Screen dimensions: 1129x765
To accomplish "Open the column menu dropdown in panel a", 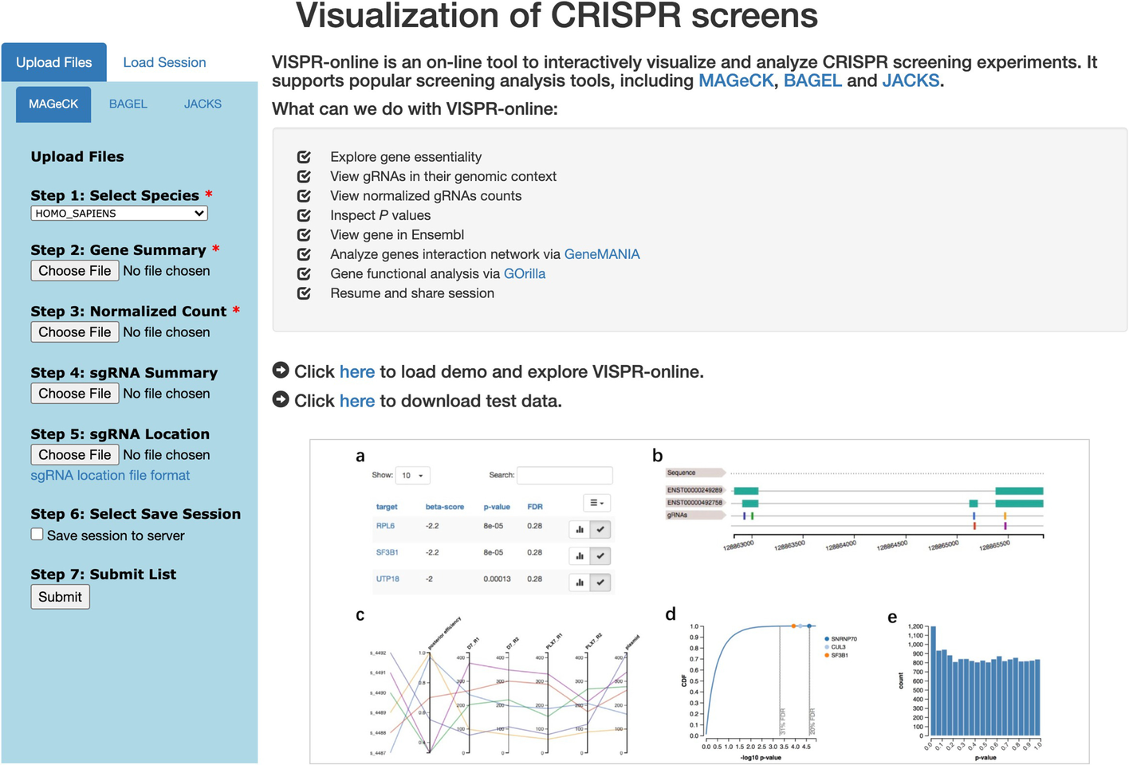I will click(x=596, y=503).
